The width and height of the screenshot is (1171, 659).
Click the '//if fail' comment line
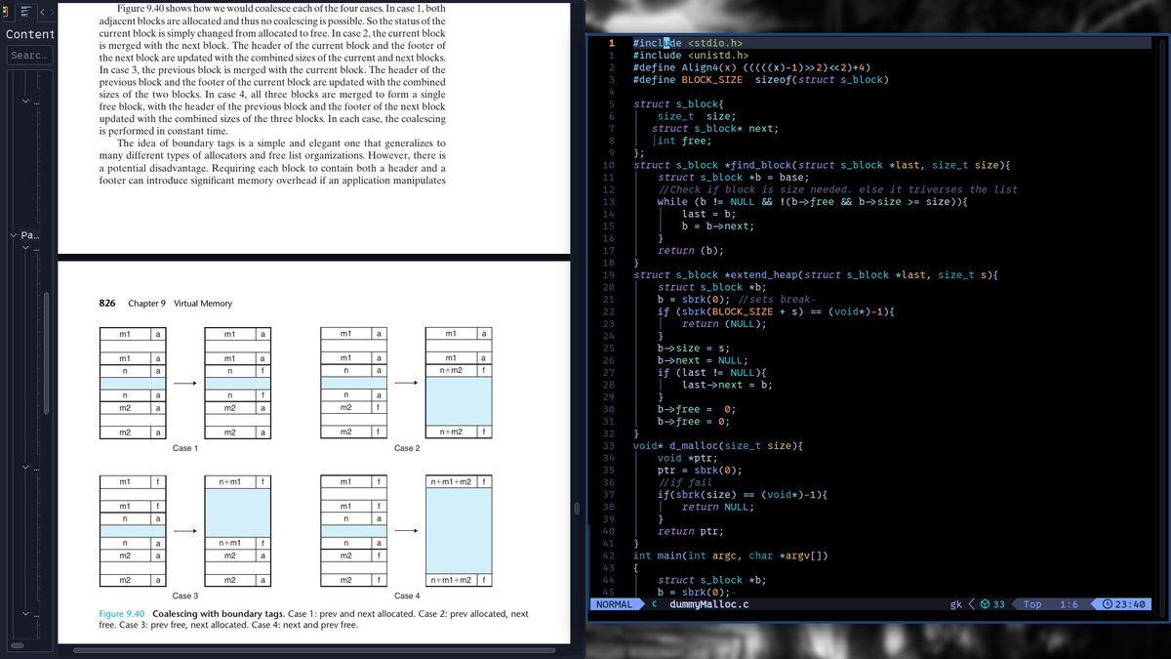(x=685, y=482)
